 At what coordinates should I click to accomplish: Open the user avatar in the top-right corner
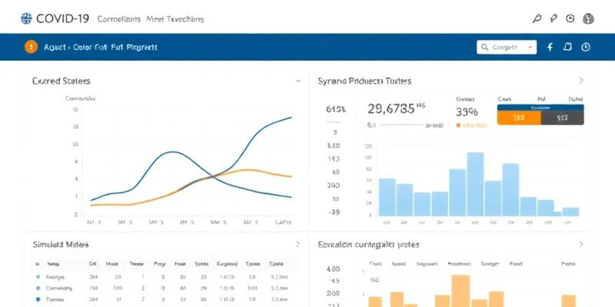click(x=589, y=18)
